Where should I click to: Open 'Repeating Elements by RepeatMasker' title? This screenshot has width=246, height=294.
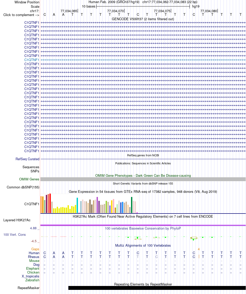point(143,284)
